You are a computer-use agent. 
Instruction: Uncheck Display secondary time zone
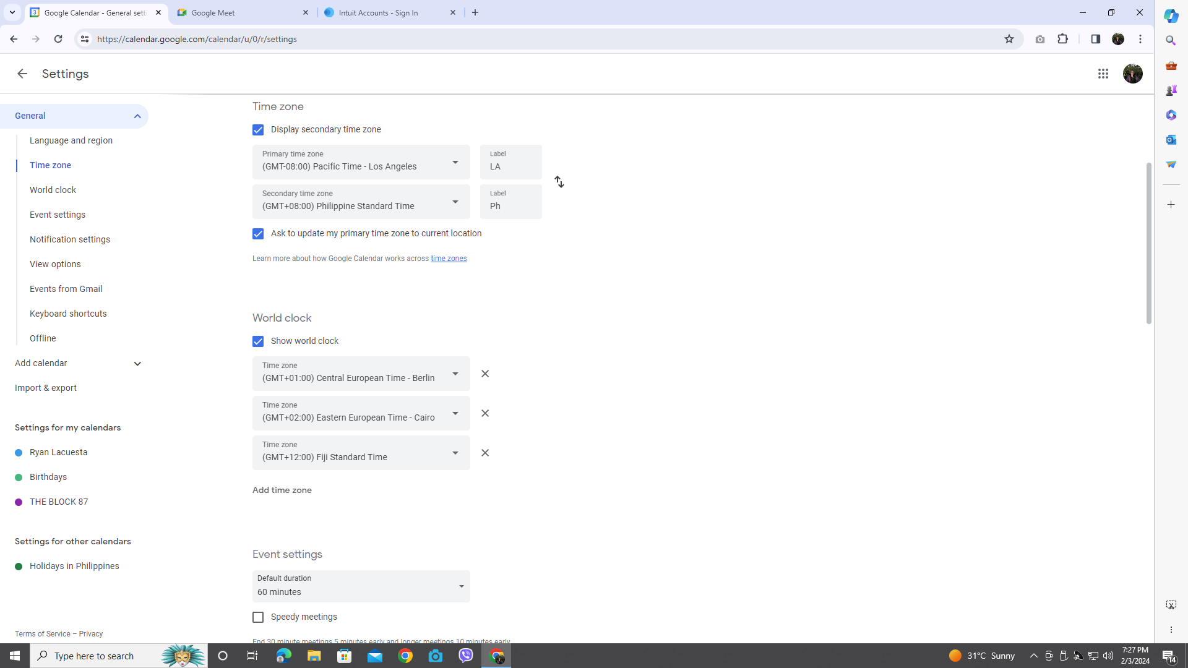pyautogui.click(x=258, y=130)
